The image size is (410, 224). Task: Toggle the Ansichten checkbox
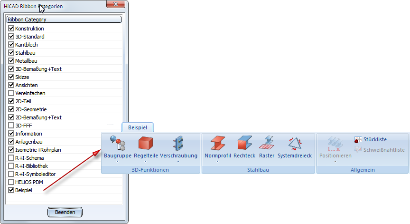[x=11, y=85]
